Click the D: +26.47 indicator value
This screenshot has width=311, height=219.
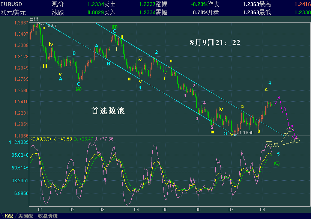pyautogui.click(x=83, y=139)
